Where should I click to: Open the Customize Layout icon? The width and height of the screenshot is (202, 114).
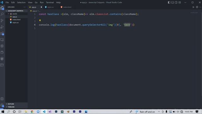(x=180, y=3)
